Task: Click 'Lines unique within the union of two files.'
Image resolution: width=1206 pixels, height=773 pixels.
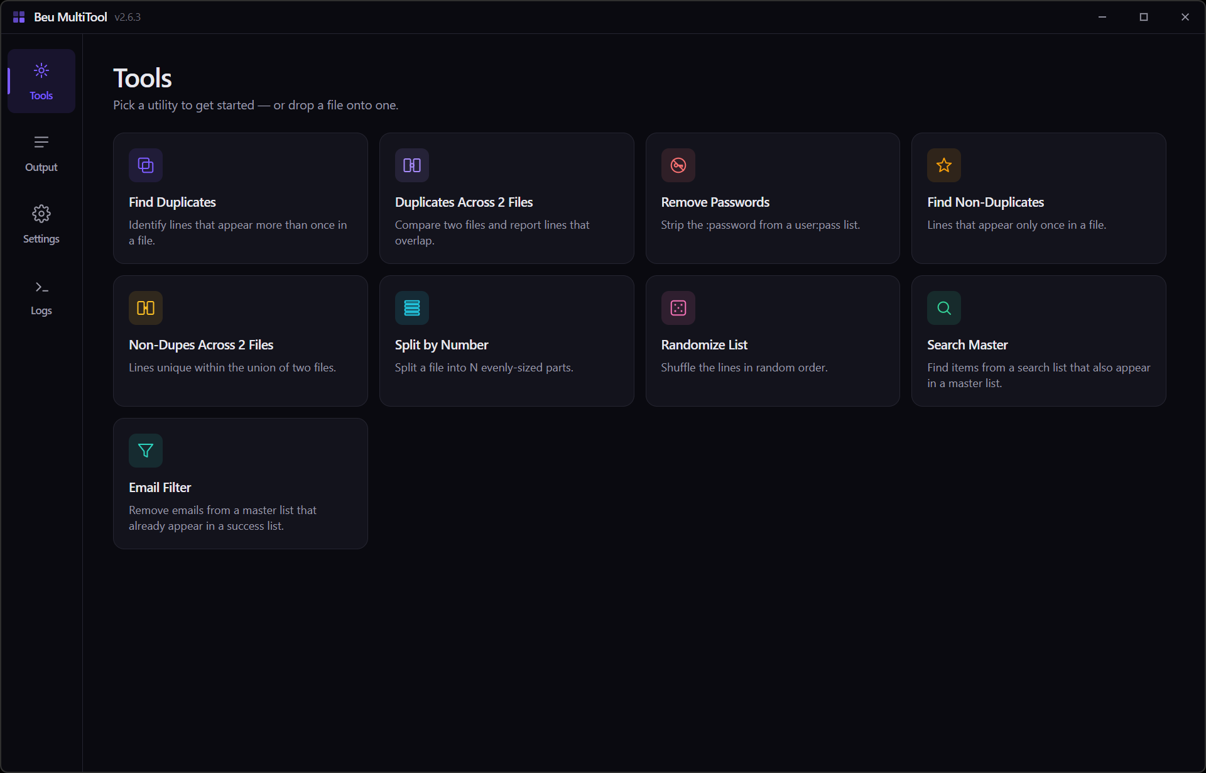Action: [232, 368]
